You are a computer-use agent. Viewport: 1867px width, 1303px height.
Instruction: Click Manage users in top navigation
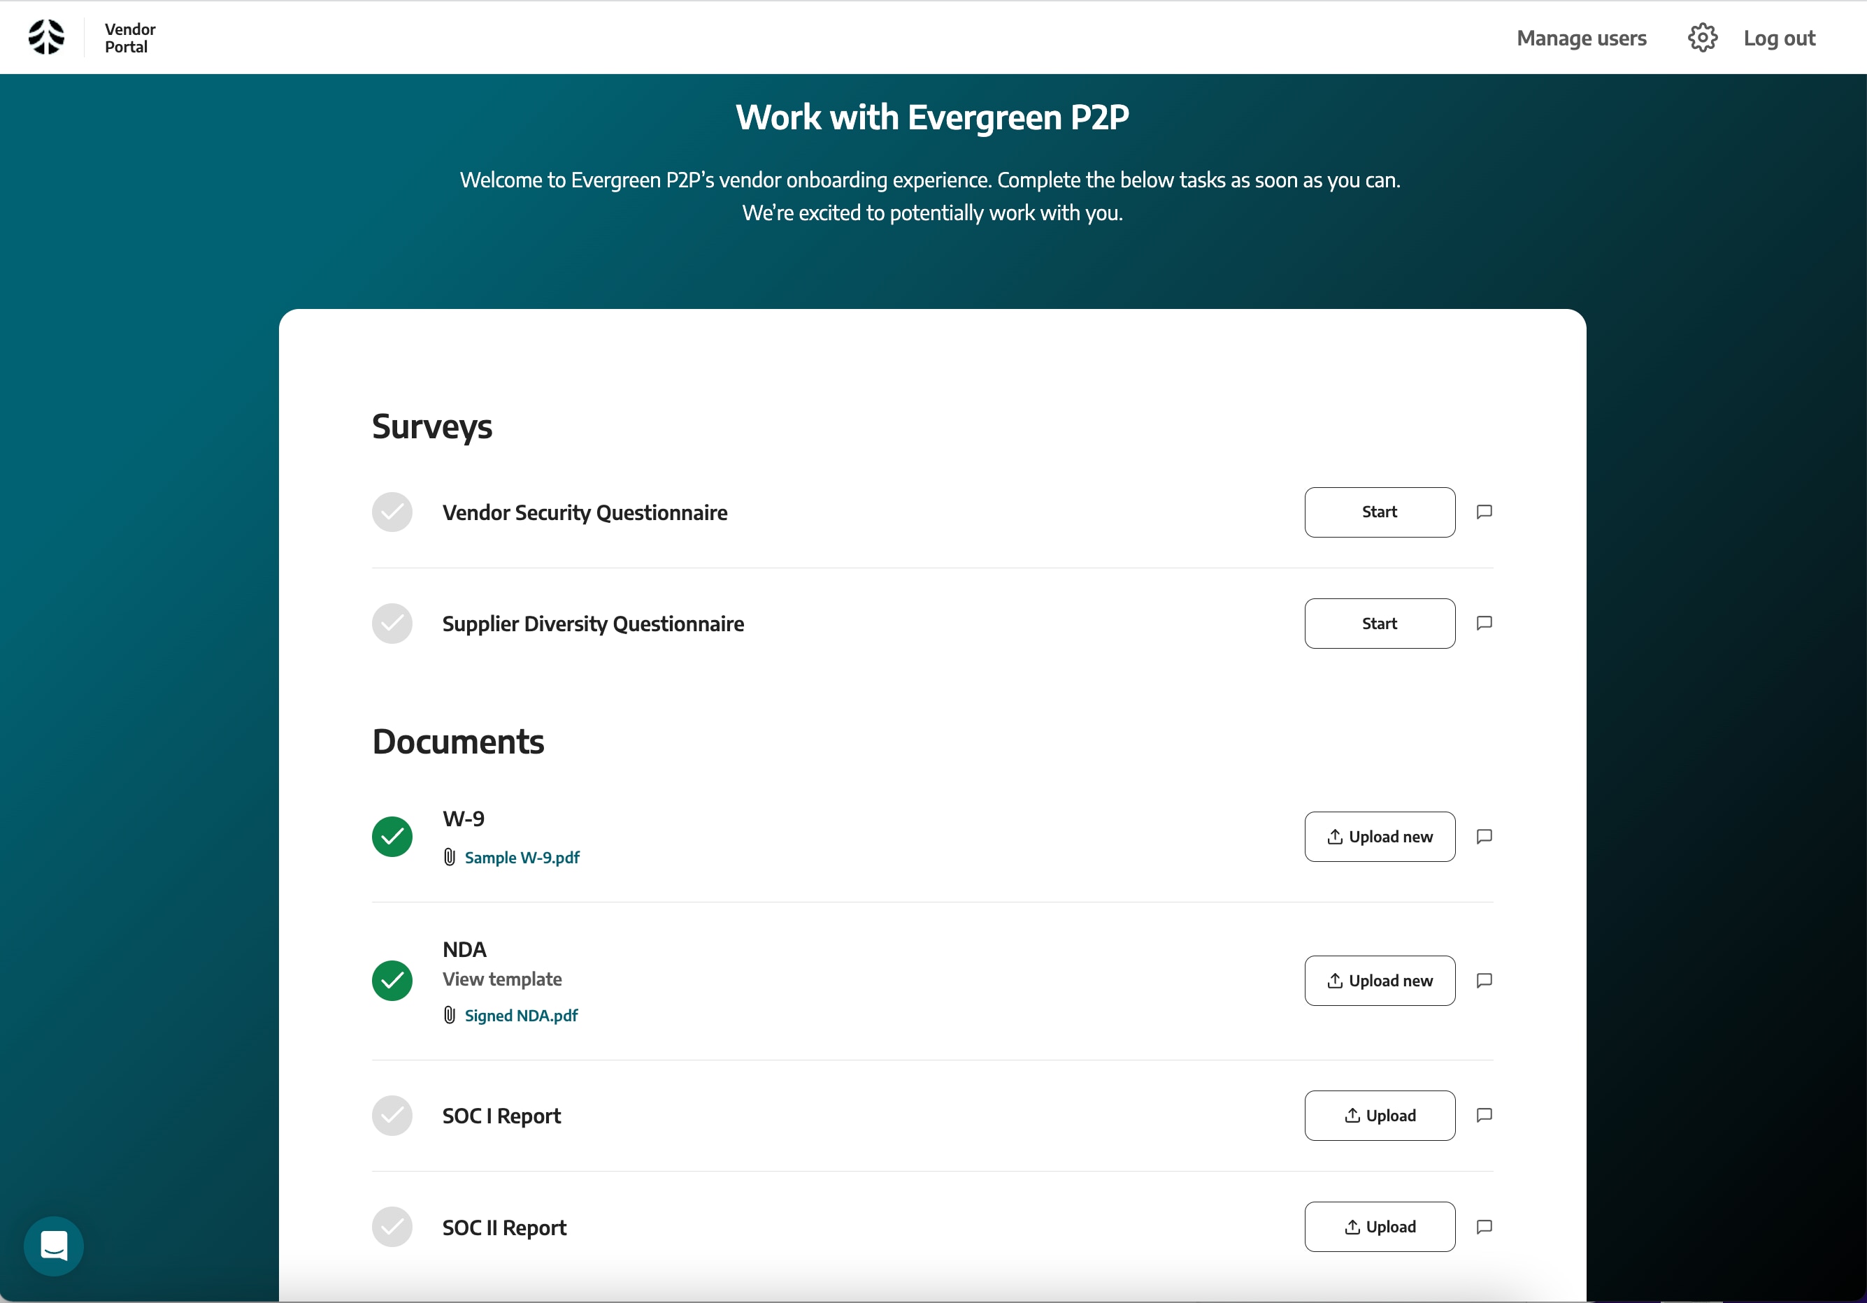(x=1581, y=38)
